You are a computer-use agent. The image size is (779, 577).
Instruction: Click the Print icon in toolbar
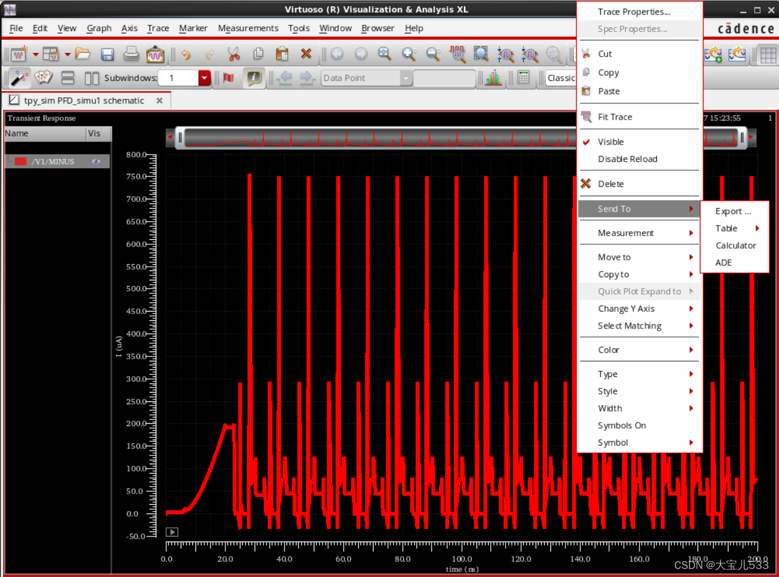point(131,54)
